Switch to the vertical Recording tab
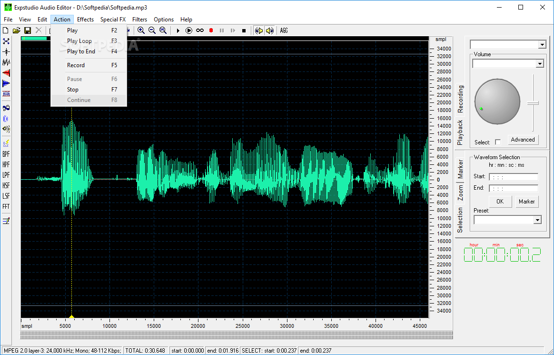The image size is (554, 355). tap(460, 100)
